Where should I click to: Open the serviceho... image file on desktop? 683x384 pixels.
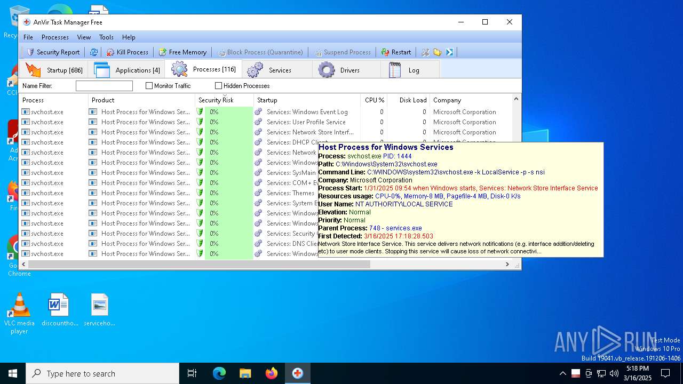100,310
